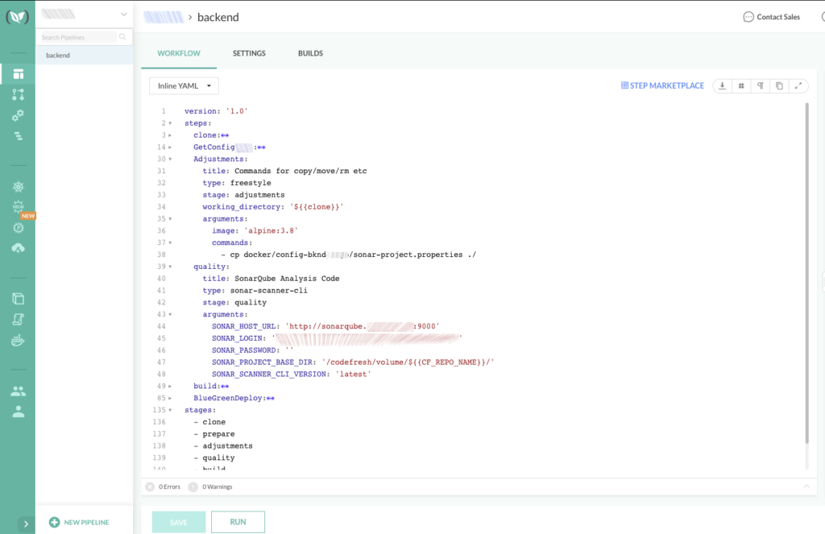Expand the sidebar with the arrow button
This screenshot has width=825, height=534.
[26, 524]
